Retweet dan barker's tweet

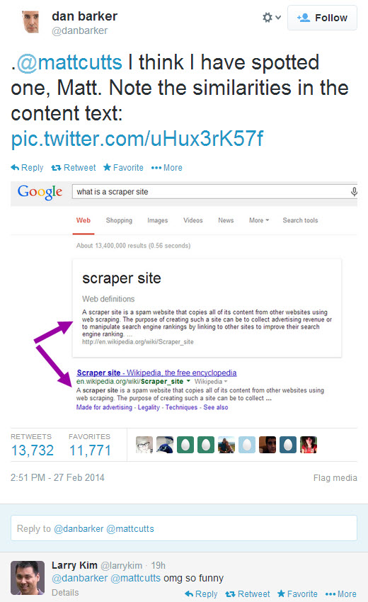74,168
